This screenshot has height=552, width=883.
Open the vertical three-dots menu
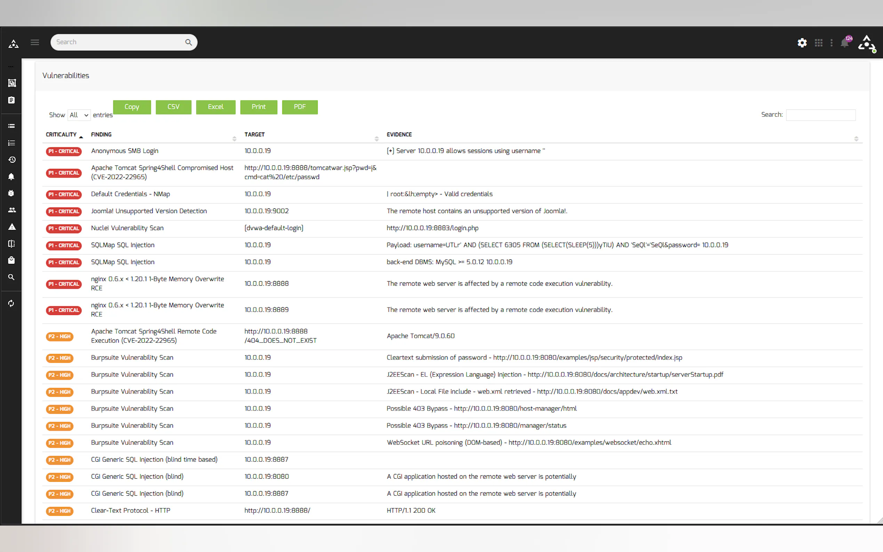[832, 43]
